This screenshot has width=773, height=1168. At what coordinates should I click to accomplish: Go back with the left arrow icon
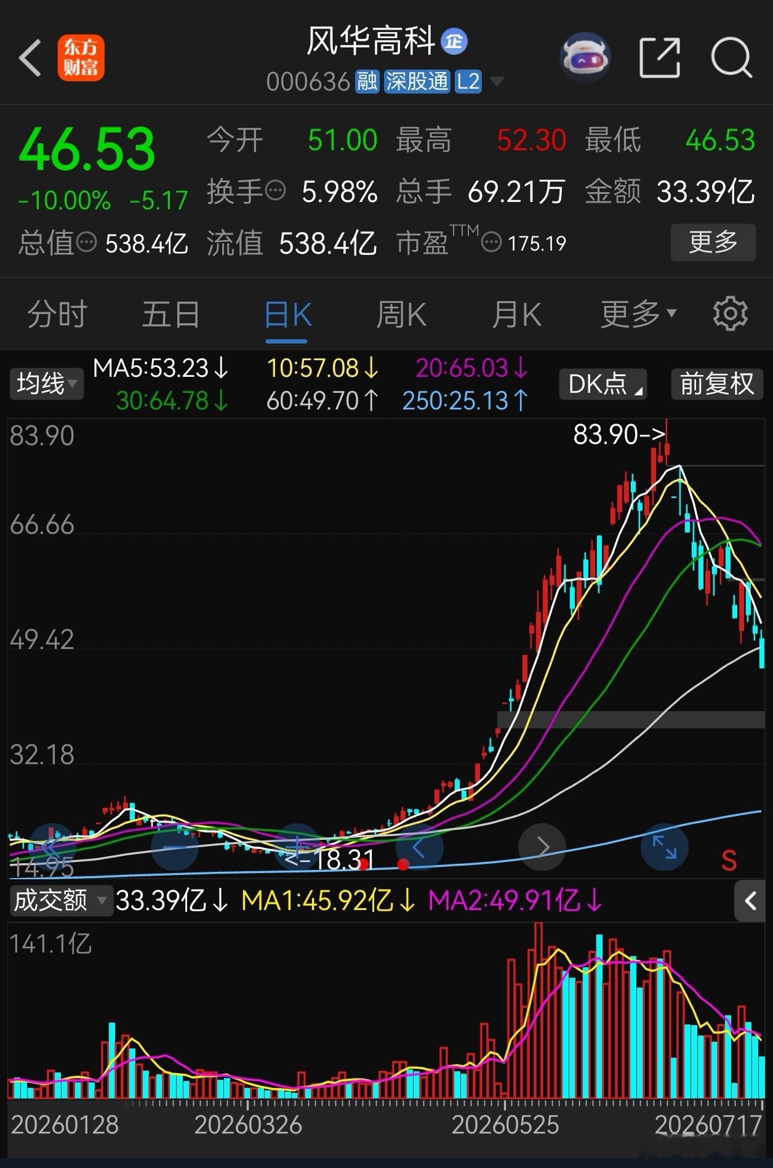pos(30,58)
